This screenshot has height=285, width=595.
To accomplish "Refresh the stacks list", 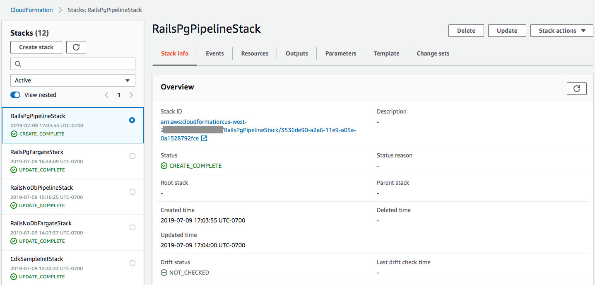I will pos(76,47).
